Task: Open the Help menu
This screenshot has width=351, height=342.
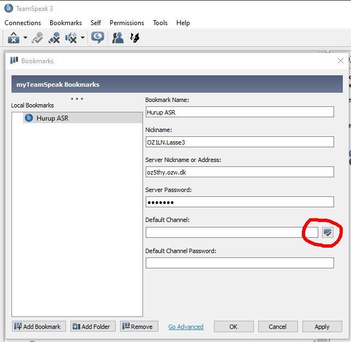Action: 183,23
